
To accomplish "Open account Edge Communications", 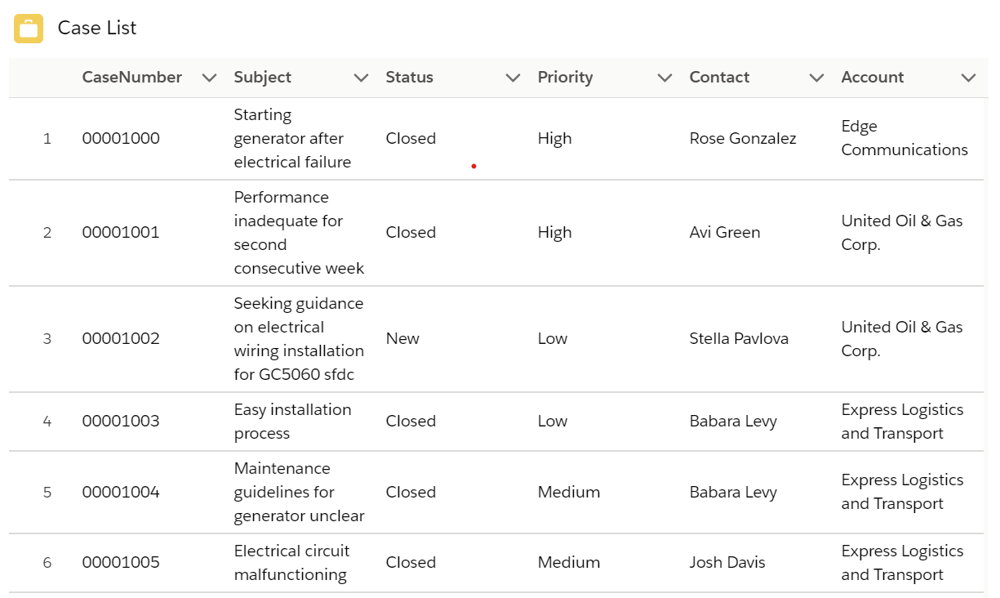I will [904, 138].
